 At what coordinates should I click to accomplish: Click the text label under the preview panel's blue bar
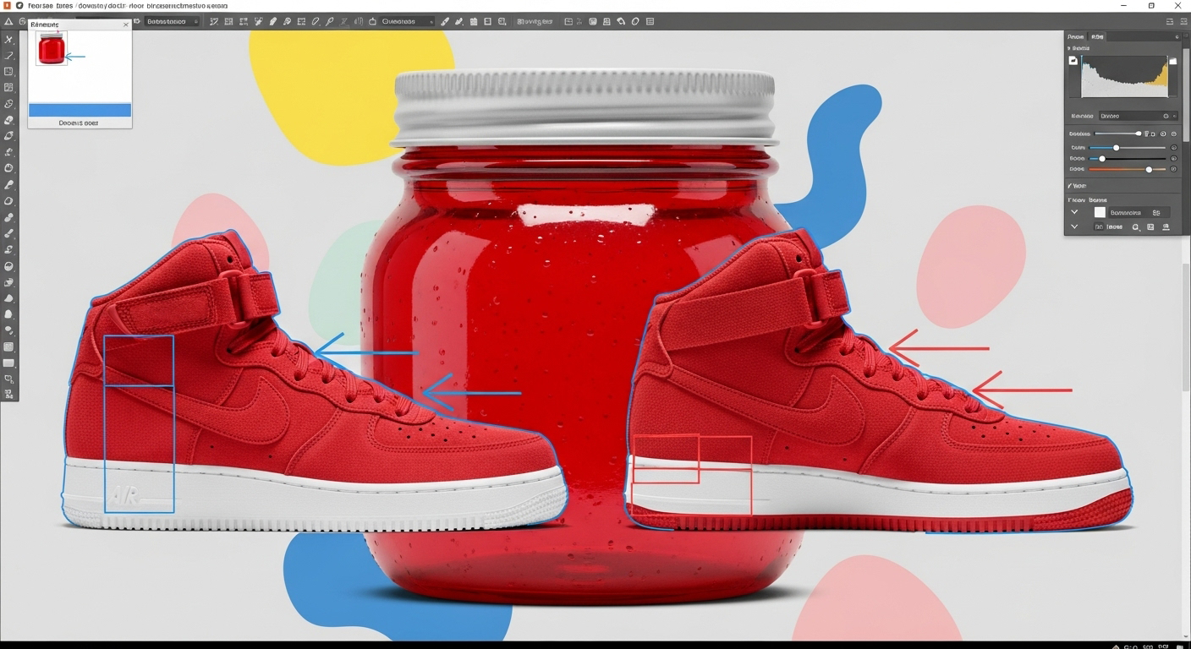click(x=79, y=123)
